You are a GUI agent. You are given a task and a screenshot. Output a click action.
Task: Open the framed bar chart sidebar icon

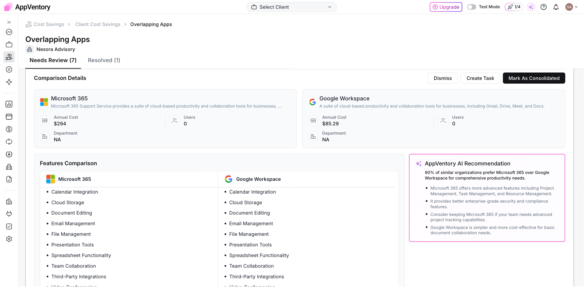[9, 104]
